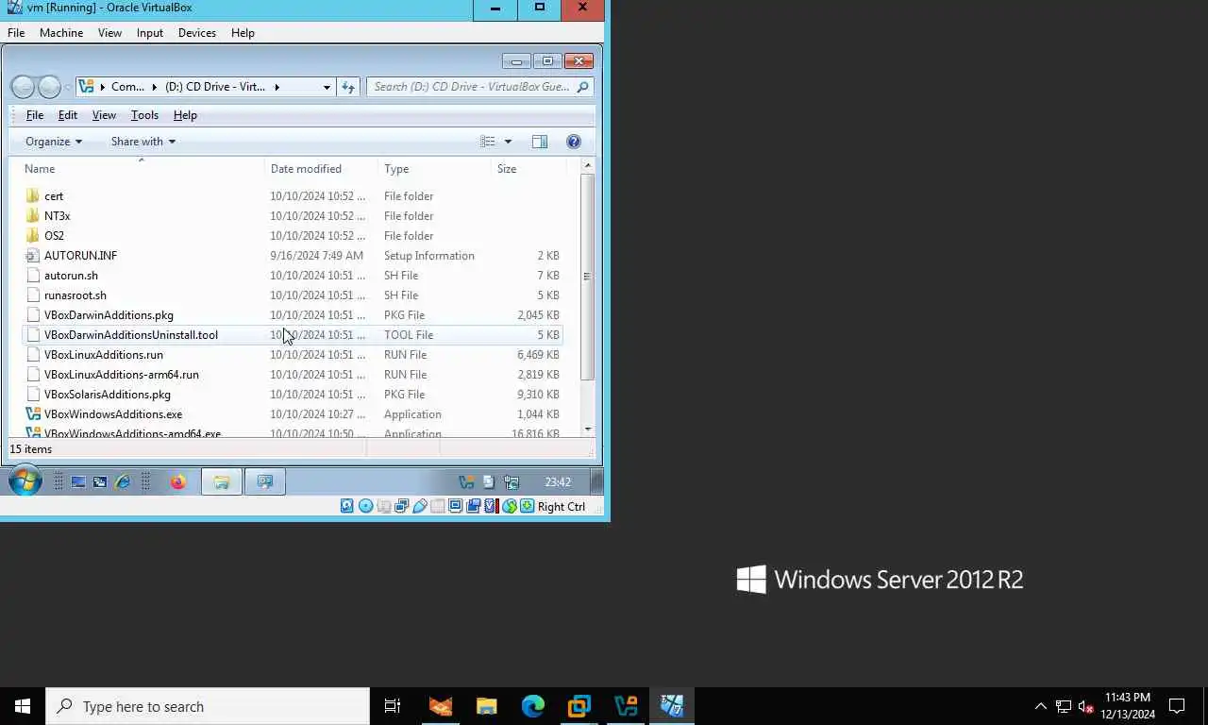Launch Internet Explorer from guest quick launch

click(123, 482)
